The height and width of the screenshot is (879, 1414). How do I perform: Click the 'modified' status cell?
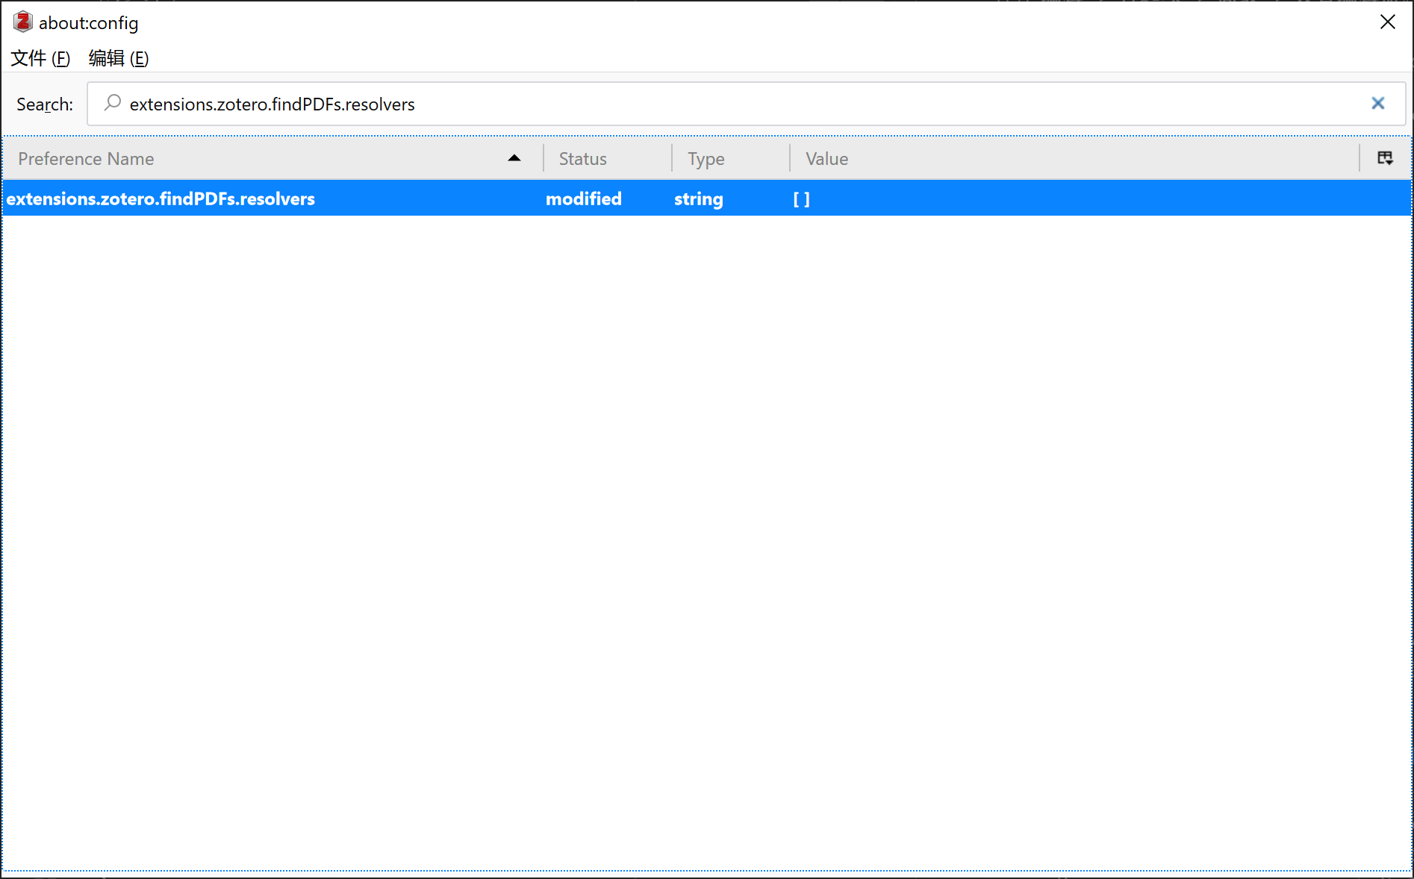[584, 198]
